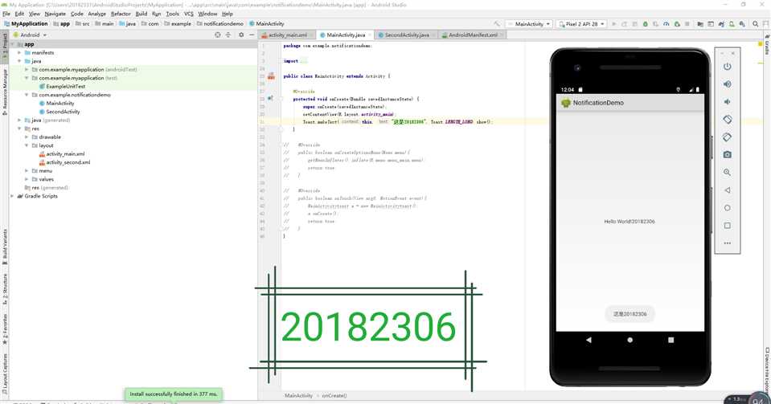
Task: Switch to the SecondActivity.java editor tab
Action: click(407, 35)
